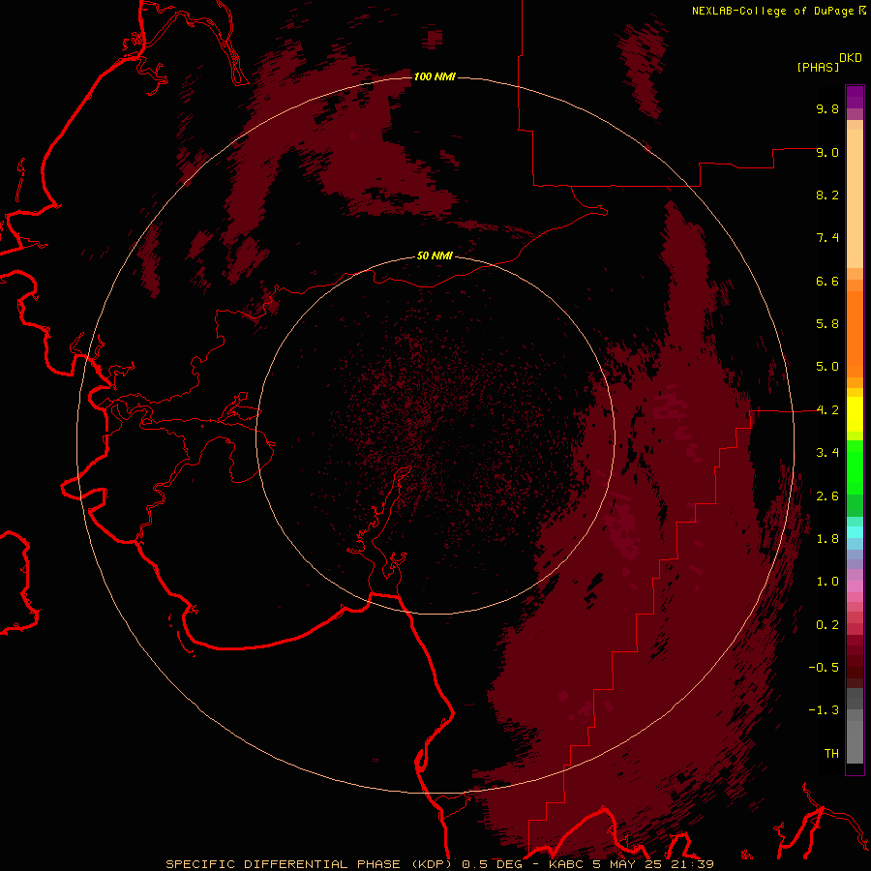
Task: Select the 5.8 scale value
Action: [827, 324]
